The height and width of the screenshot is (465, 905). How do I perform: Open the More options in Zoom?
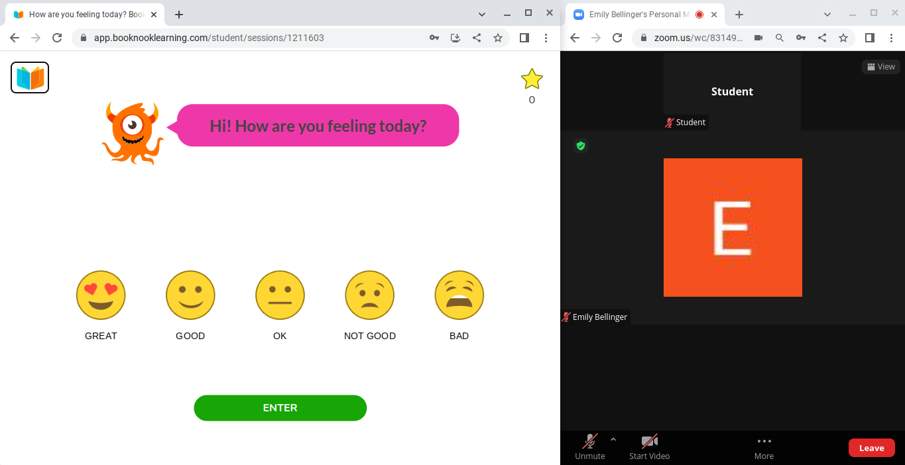[x=764, y=446]
